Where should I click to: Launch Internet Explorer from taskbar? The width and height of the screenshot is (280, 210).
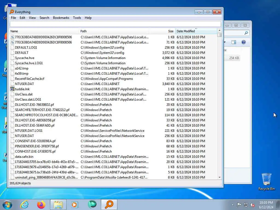pos(24,205)
